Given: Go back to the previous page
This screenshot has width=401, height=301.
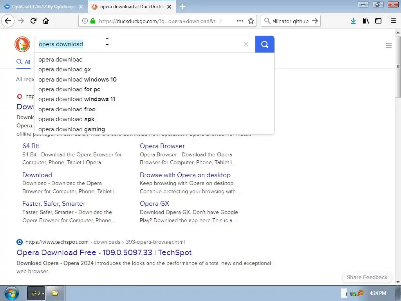Looking at the screenshot, I should tap(8, 21).
